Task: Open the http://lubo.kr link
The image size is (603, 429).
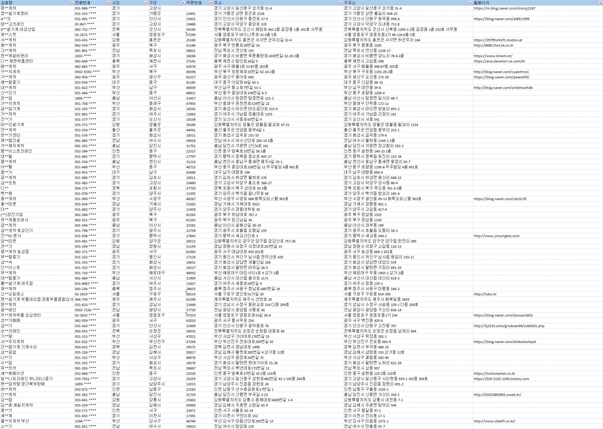Action: [485, 294]
